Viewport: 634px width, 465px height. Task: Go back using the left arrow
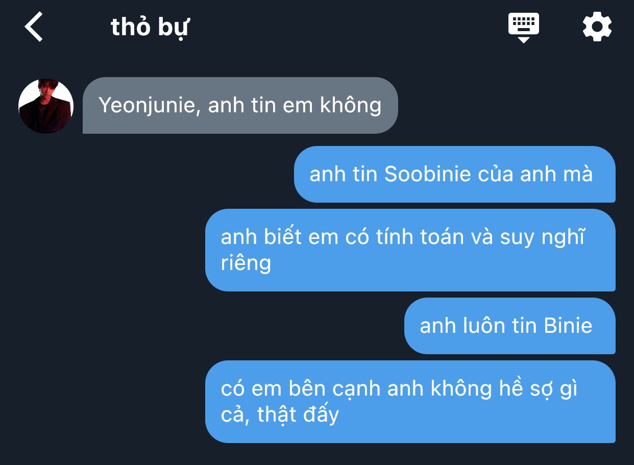[34, 27]
